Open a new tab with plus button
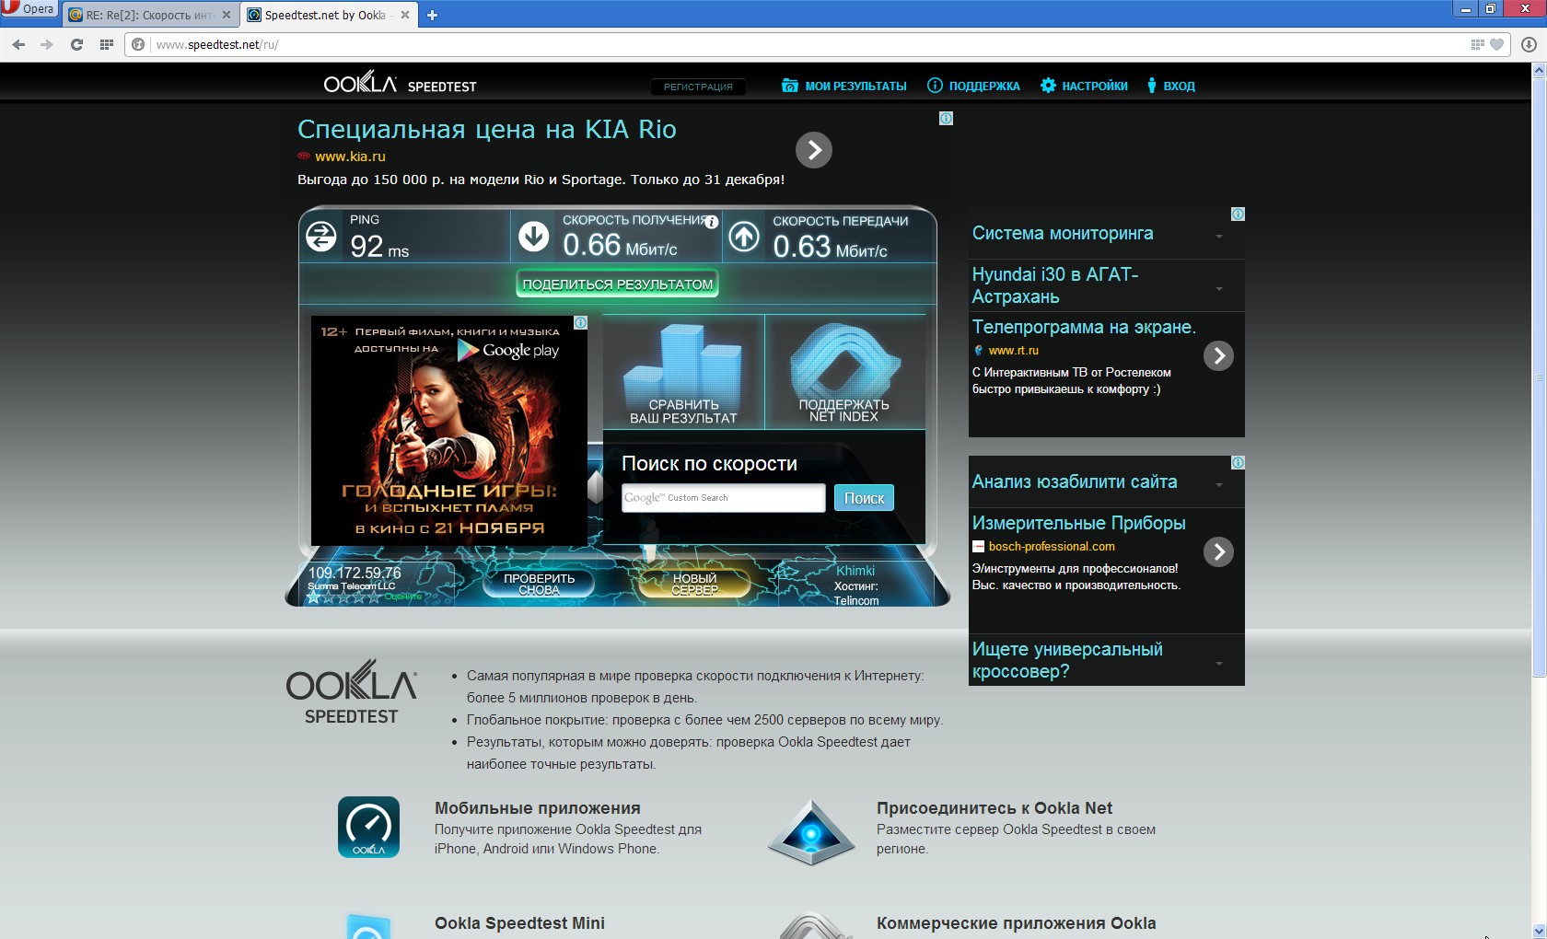Image resolution: width=1547 pixels, height=939 pixels. [432, 15]
